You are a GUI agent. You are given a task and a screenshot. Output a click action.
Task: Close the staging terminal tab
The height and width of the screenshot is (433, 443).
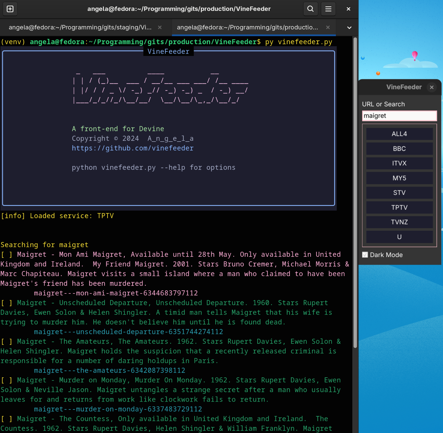click(160, 27)
